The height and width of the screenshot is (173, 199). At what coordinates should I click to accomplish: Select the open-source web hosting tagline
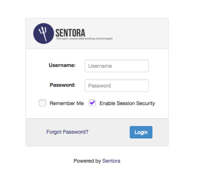point(84,39)
